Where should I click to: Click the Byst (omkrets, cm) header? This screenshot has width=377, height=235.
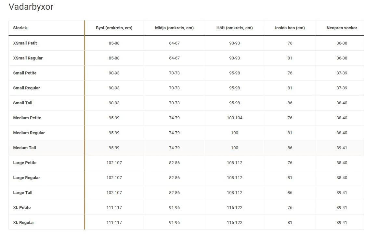click(114, 28)
